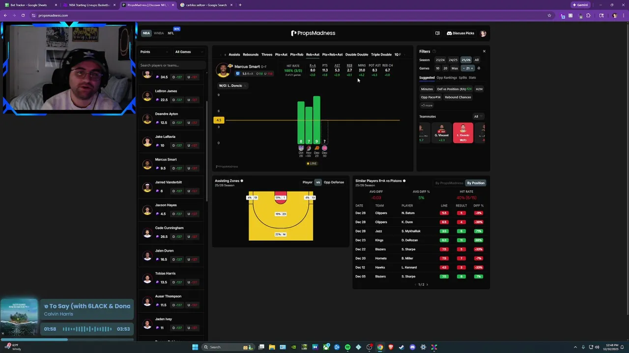Click the Suns logo under Dec 23 bar
Viewport: 629px width, 353px height.
point(316,148)
